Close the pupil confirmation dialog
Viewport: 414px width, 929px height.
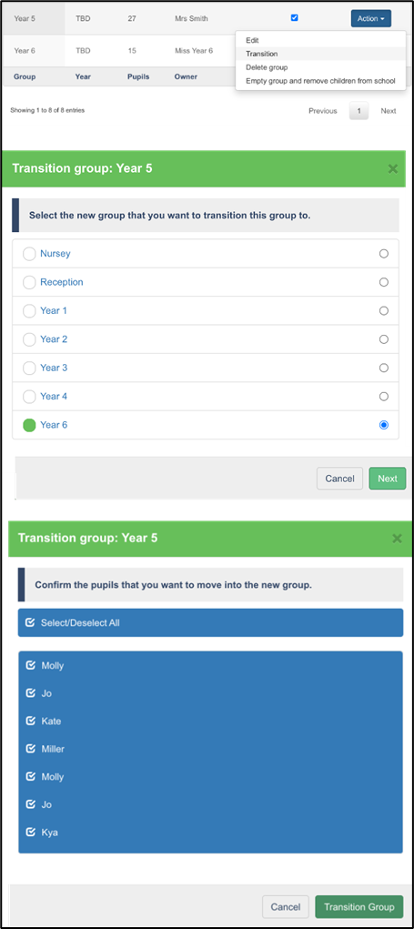(397, 539)
